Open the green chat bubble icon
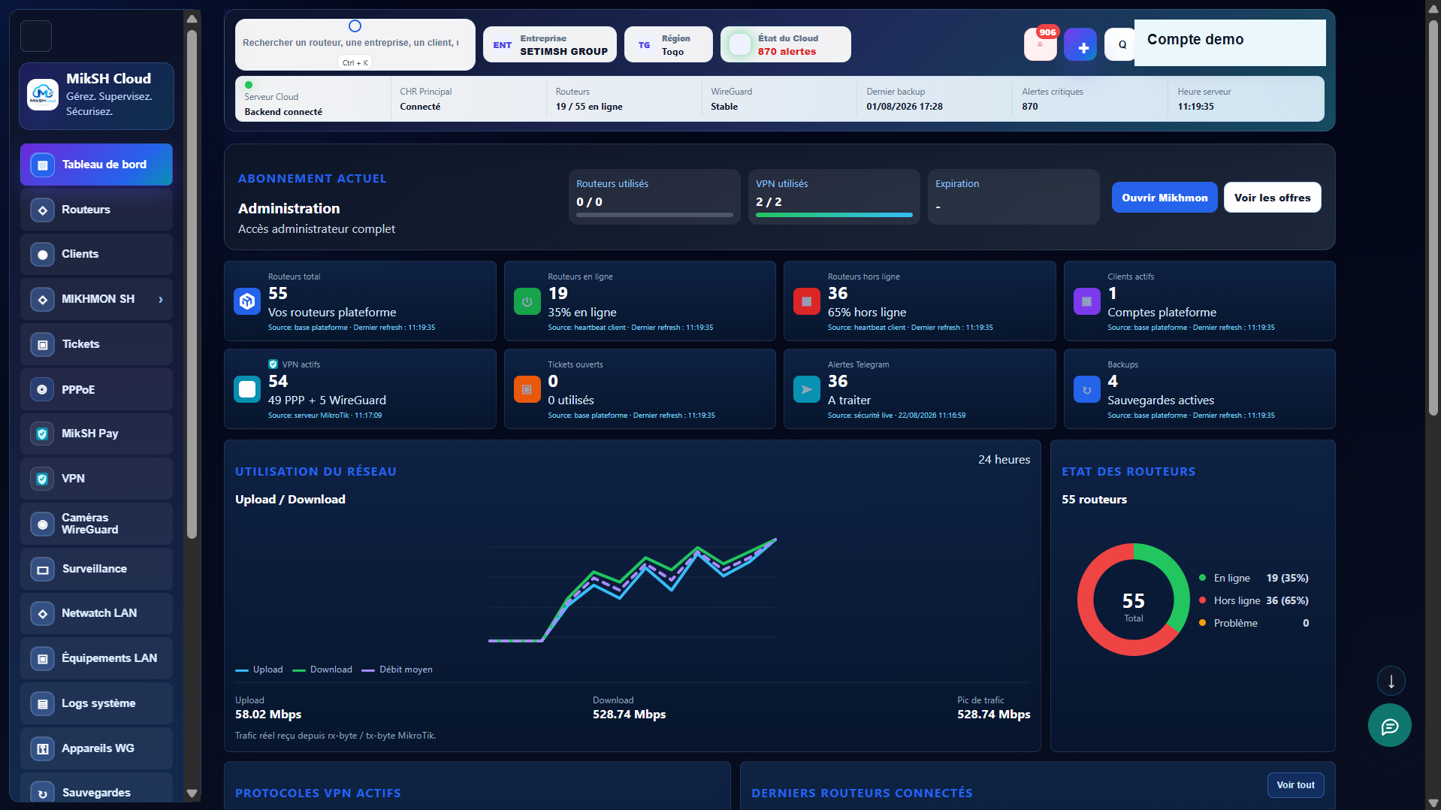 (x=1389, y=725)
